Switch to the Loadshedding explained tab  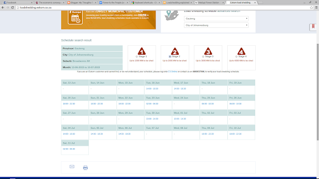pos(177,2)
